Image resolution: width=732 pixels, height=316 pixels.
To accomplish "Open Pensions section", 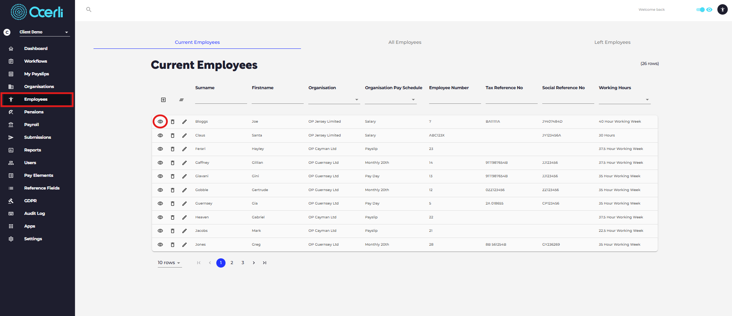I will 34,112.
